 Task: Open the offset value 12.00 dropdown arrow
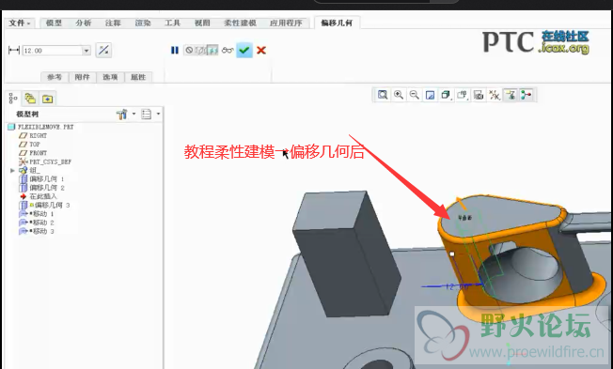point(86,51)
